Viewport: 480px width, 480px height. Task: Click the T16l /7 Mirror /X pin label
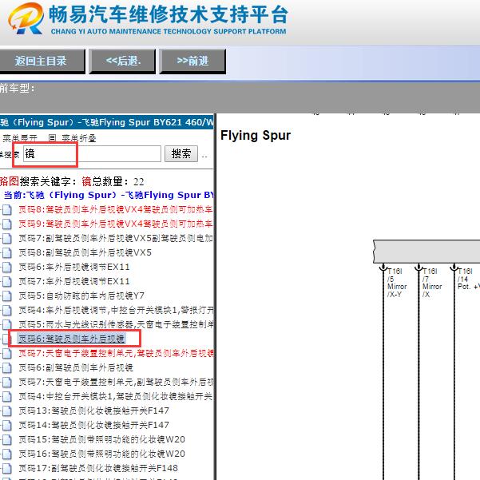[x=432, y=283]
